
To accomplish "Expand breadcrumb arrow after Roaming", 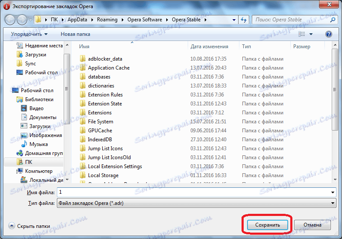I will (123, 20).
